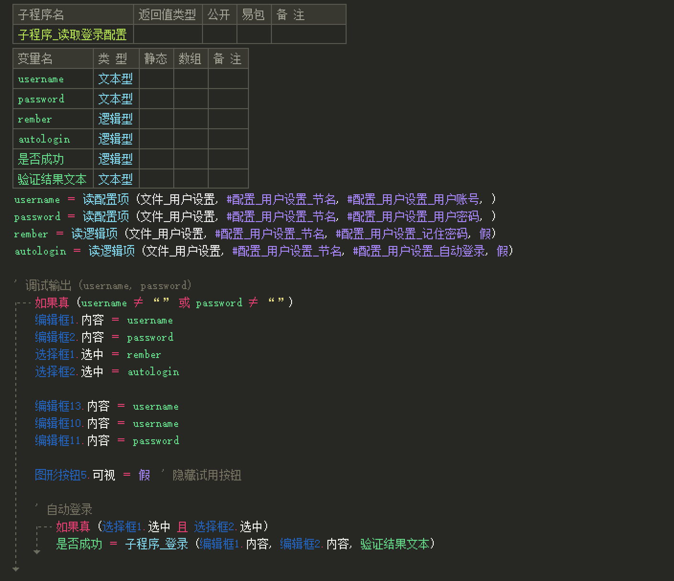The width and height of the screenshot is (674, 581).
Task: Click the 静态 cell of username row
Action: [x=156, y=79]
